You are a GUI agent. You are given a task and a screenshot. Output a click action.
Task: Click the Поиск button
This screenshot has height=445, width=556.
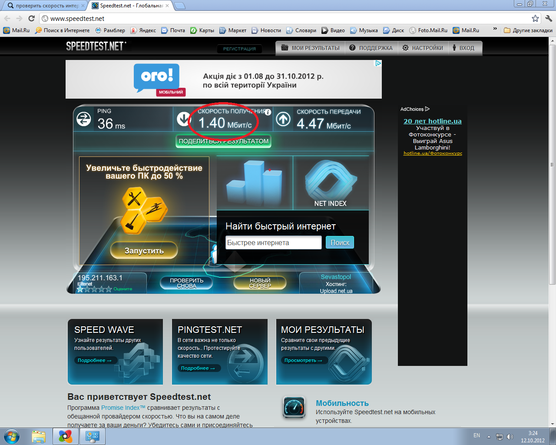[340, 242]
